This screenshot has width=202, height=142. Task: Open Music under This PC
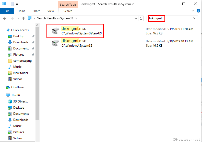click(17, 126)
